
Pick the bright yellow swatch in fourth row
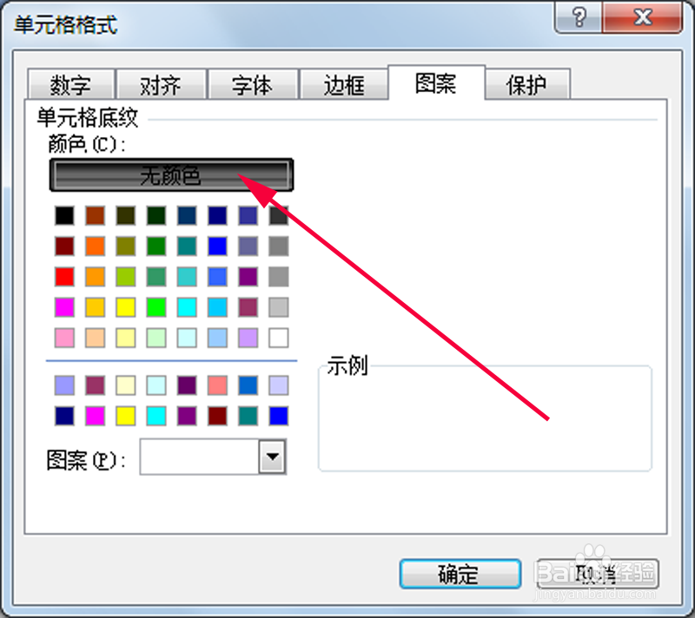[126, 307]
